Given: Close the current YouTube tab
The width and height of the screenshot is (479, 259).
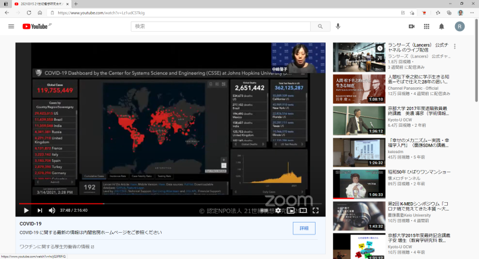Looking at the screenshot, I should [x=68, y=4].
